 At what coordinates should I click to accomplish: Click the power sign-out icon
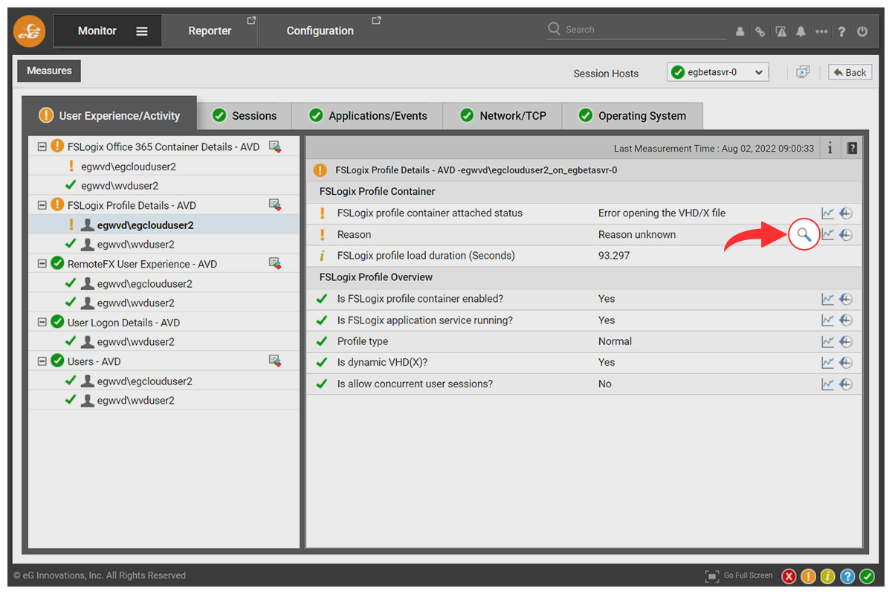(x=862, y=31)
